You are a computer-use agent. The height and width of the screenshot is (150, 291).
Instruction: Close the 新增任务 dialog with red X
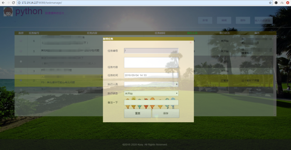click(190, 43)
